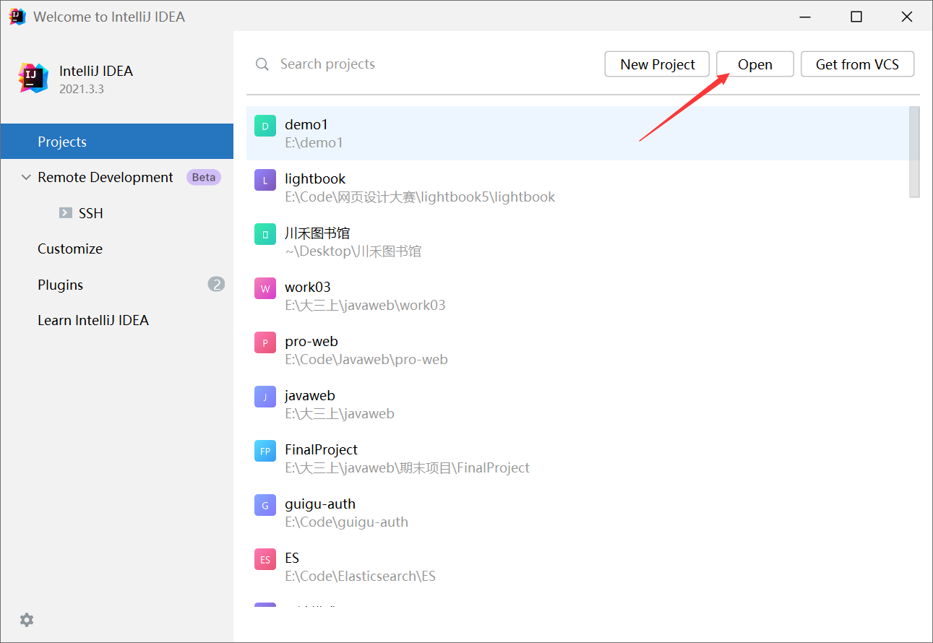Screen dimensions: 933x643
Task: Click the project list vertical scrollbar
Action: [914, 152]
